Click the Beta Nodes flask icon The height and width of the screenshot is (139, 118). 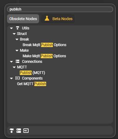point(47,19)
